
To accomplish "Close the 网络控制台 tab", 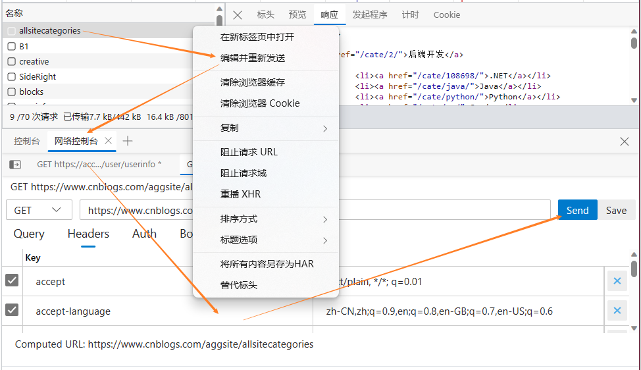I will click(x=109, y=141).
